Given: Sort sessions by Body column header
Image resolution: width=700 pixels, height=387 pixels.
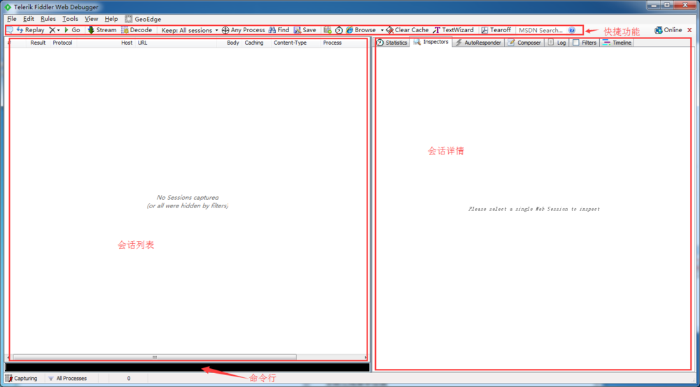Looking at the screenshot, I should [232, 43].
